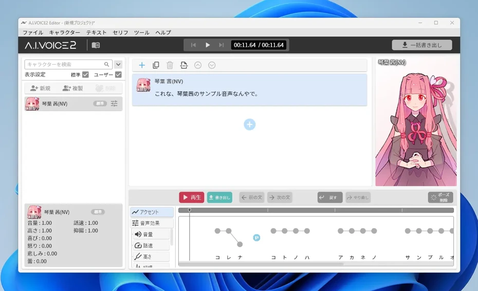Click the accent point above ア of アカネノ

[341, 231]
